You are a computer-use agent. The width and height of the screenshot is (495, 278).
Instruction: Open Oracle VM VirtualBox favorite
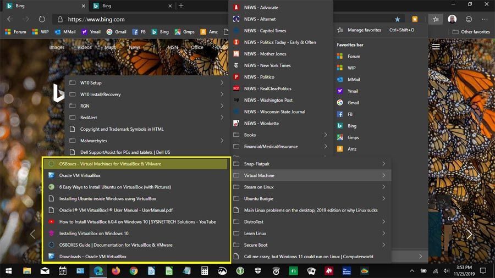click(x=136, y=175)
